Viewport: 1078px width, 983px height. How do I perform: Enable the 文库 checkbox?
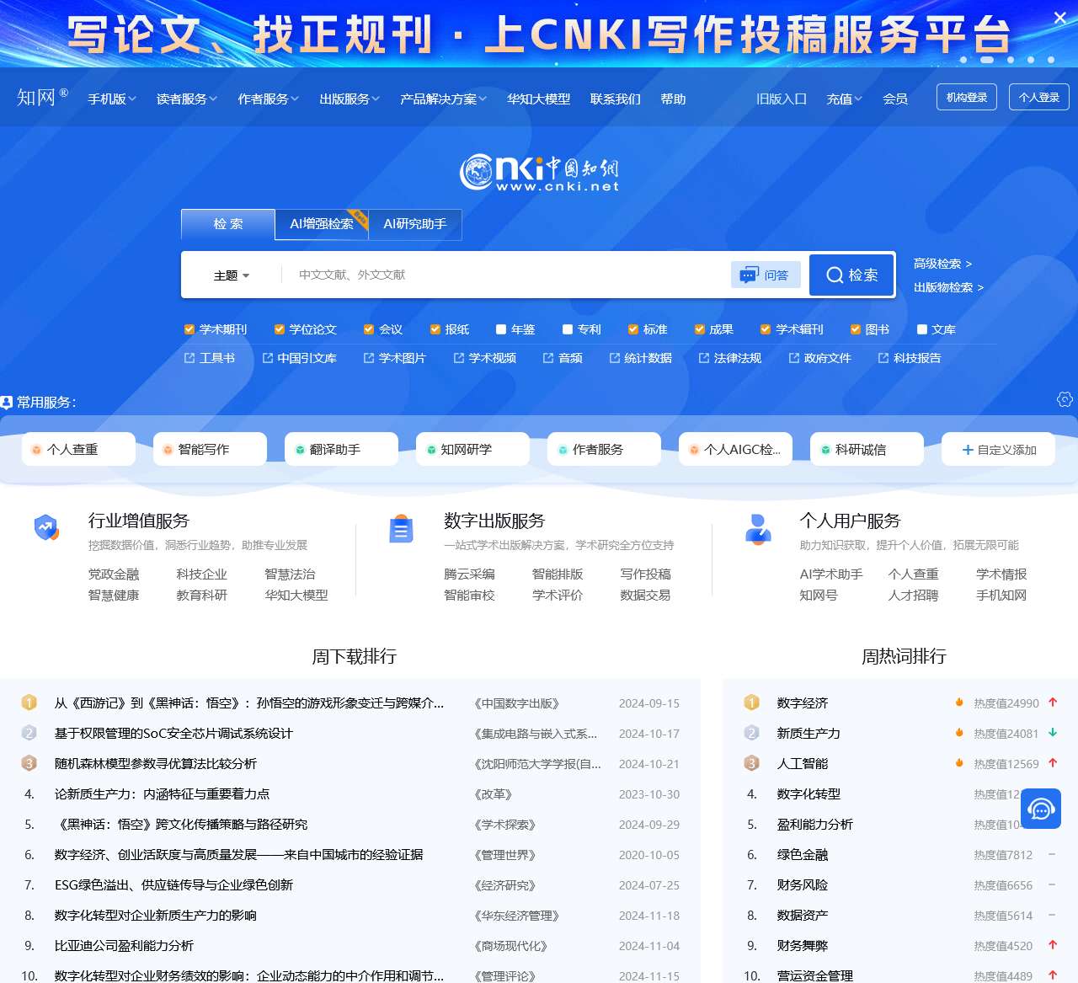coord(921,329)
